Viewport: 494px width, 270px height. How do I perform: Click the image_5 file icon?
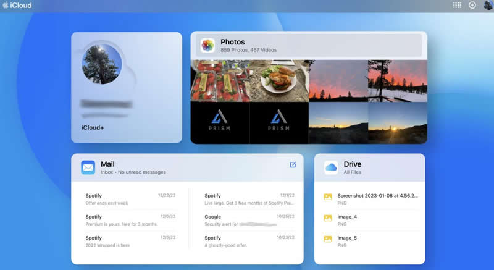point(328,239)
